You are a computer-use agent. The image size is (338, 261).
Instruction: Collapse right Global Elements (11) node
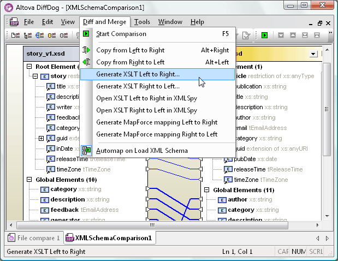coord(207,189)
